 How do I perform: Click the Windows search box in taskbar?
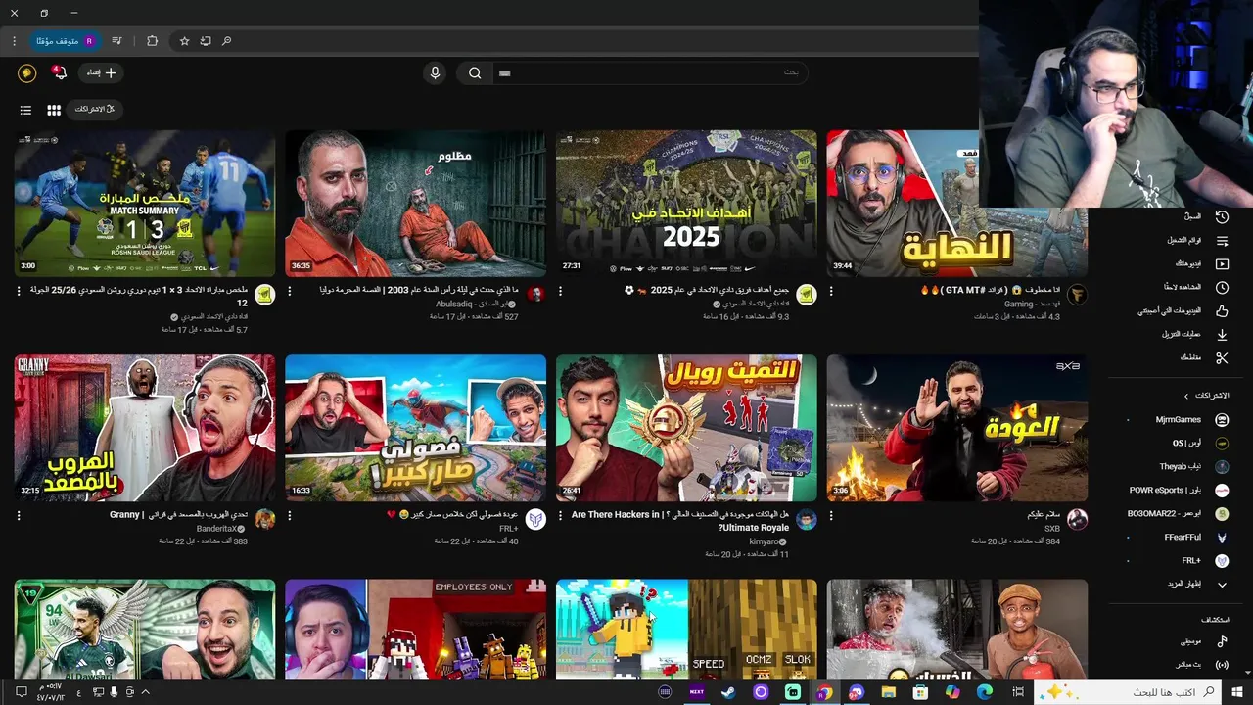click(1129, 692)
